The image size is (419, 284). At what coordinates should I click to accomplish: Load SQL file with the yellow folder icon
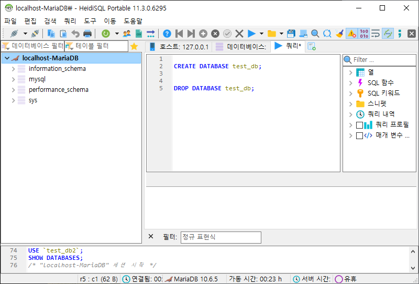pyautogui.click(x=272, y=34)
